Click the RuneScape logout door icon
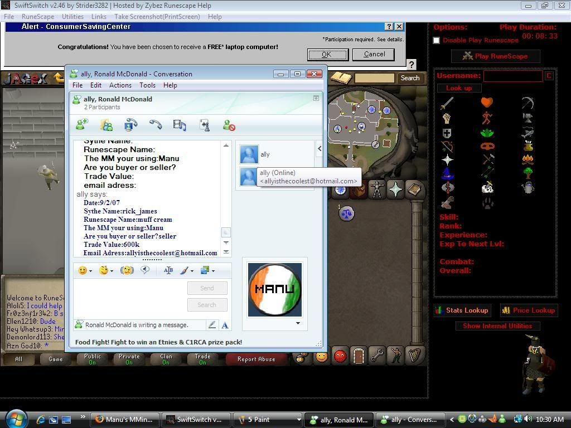 click(359, 356)
